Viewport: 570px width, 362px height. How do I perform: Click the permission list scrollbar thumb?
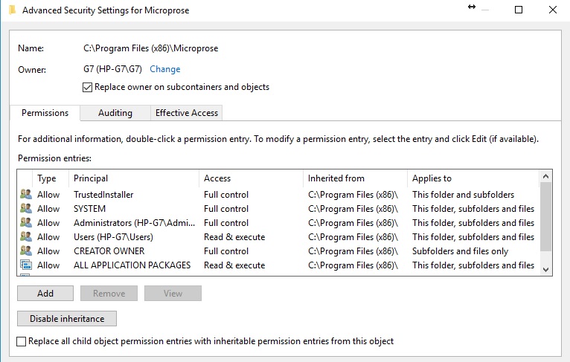[x=545, y=216]
